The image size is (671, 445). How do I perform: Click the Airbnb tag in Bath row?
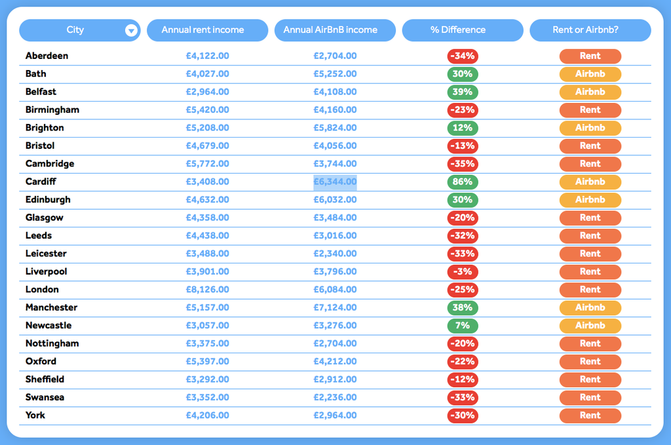pyautogui.click(x=590, y=74)
